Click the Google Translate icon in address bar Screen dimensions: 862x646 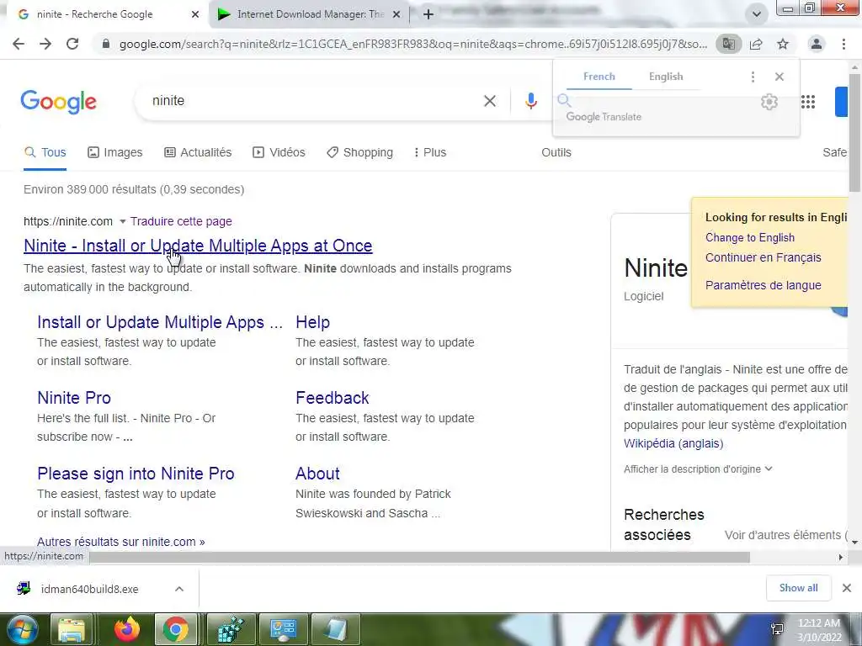pos(728,44)
